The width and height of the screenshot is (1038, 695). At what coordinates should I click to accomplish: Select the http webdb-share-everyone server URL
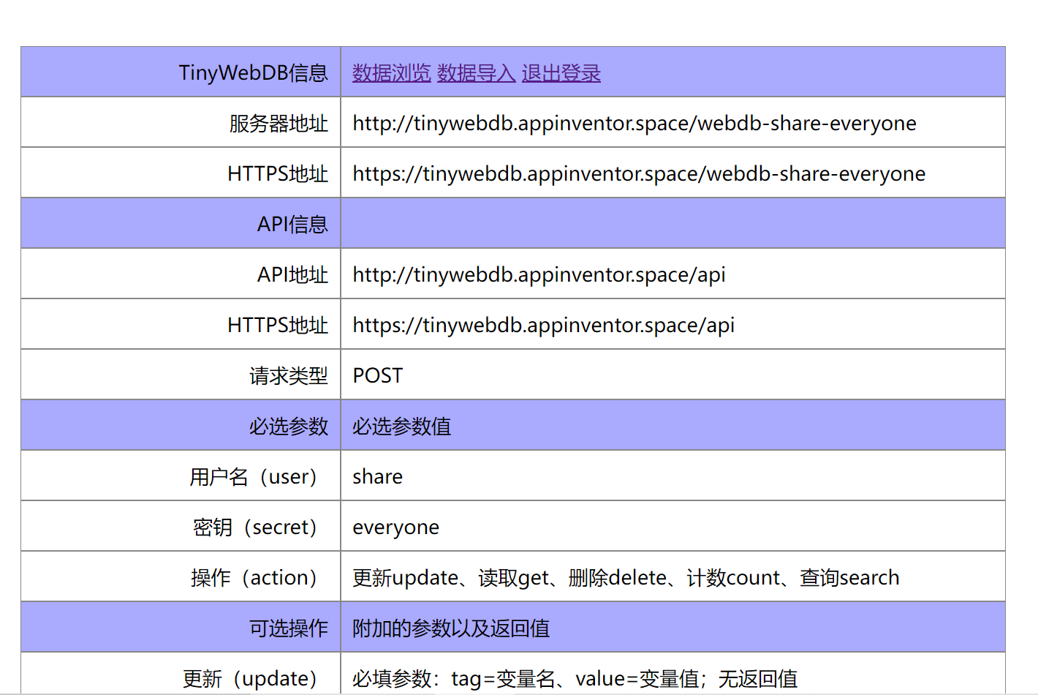pyautogui.click(x=634, y=123)
